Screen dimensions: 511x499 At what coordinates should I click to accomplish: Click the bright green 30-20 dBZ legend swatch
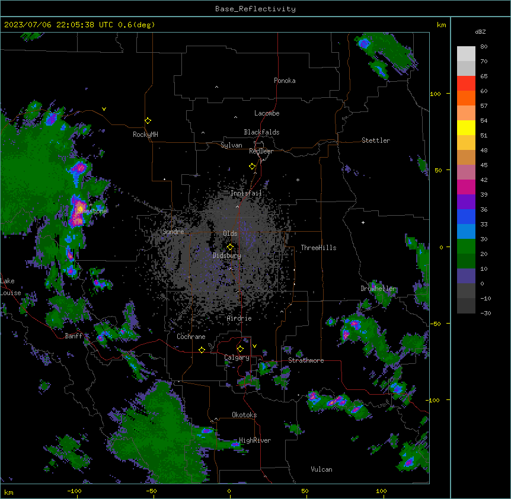(466, 247)
